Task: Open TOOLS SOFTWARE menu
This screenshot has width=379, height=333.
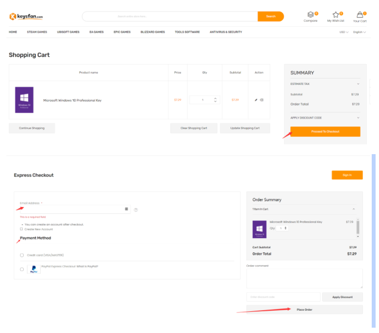Action: click(x=187, y=32)
